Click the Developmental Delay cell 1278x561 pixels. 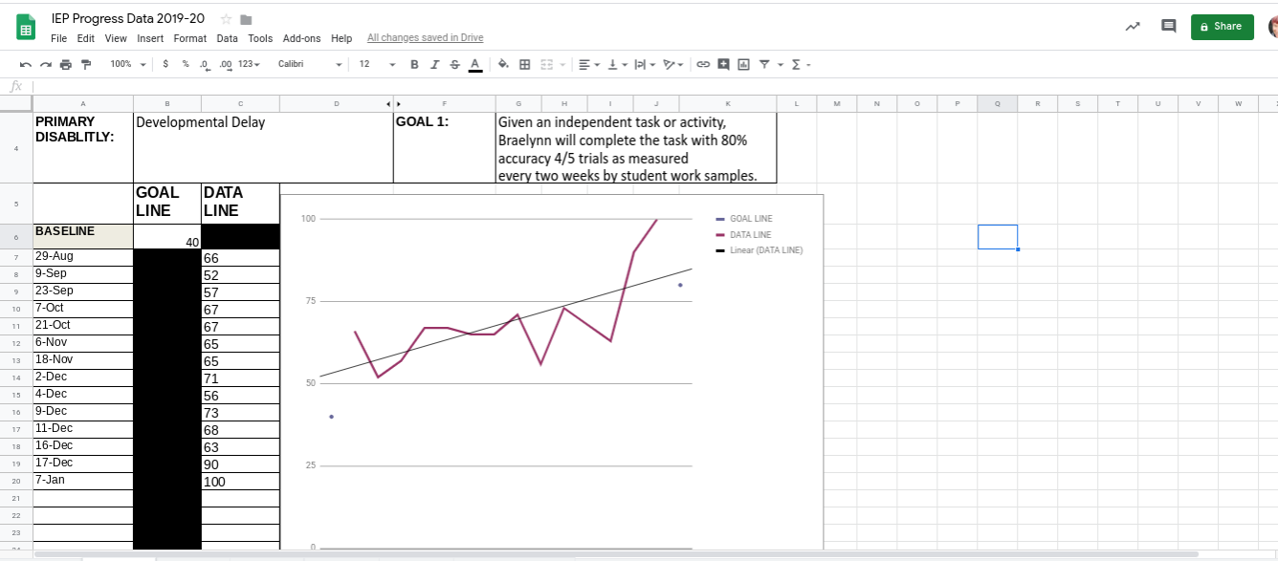(x=263, y=147)
